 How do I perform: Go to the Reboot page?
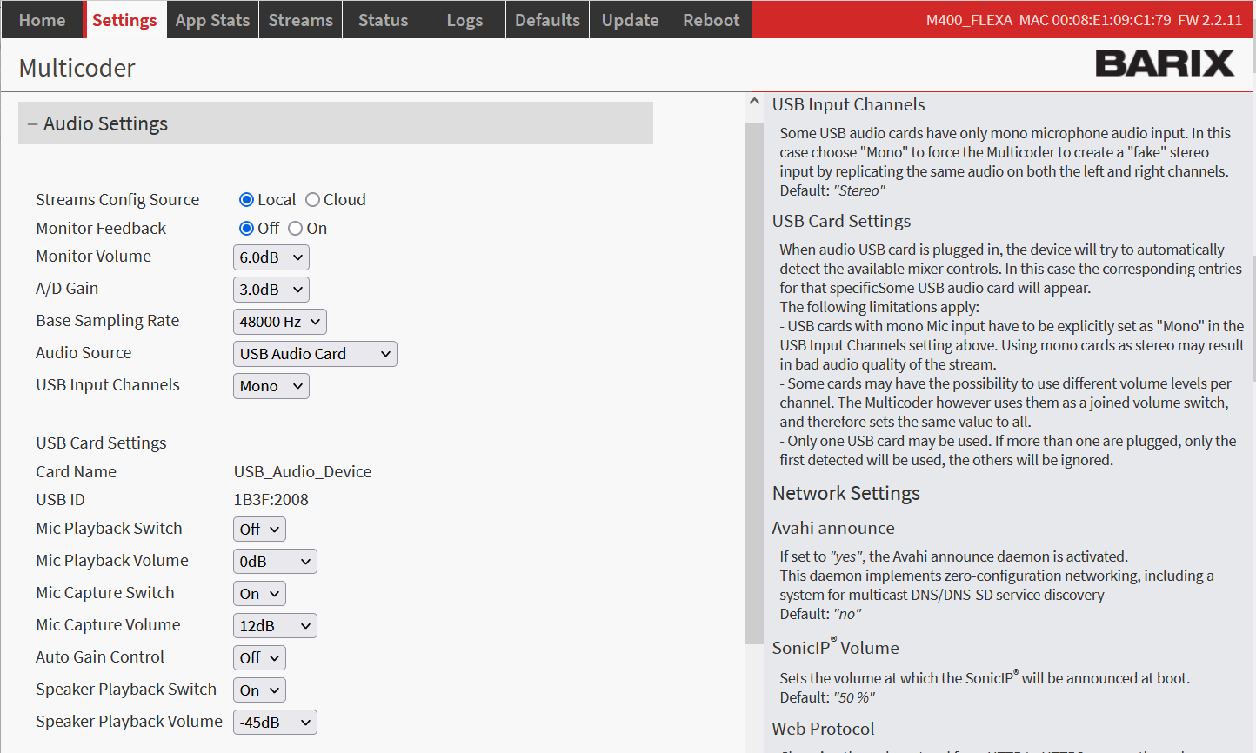pyautogui.click(x=711, y=20)
